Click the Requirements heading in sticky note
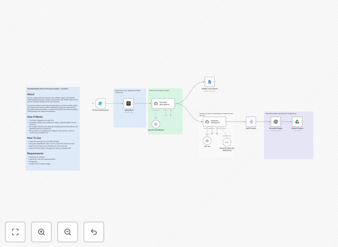338x247 pixels. point(35,153)
